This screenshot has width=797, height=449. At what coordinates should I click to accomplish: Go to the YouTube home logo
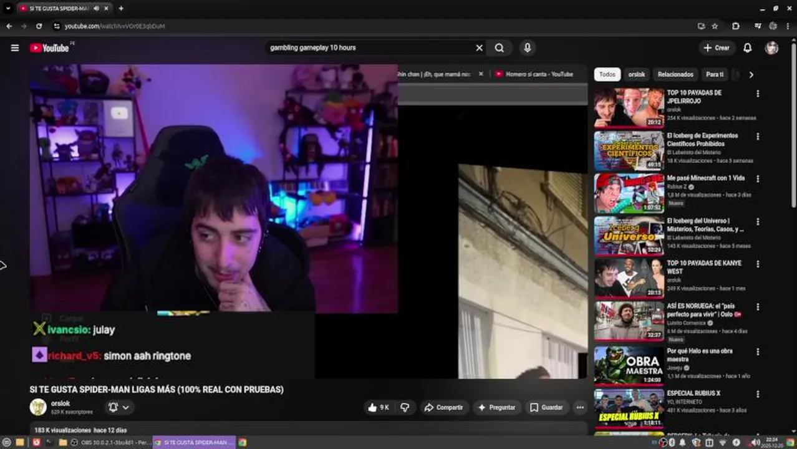click(49, 48)
